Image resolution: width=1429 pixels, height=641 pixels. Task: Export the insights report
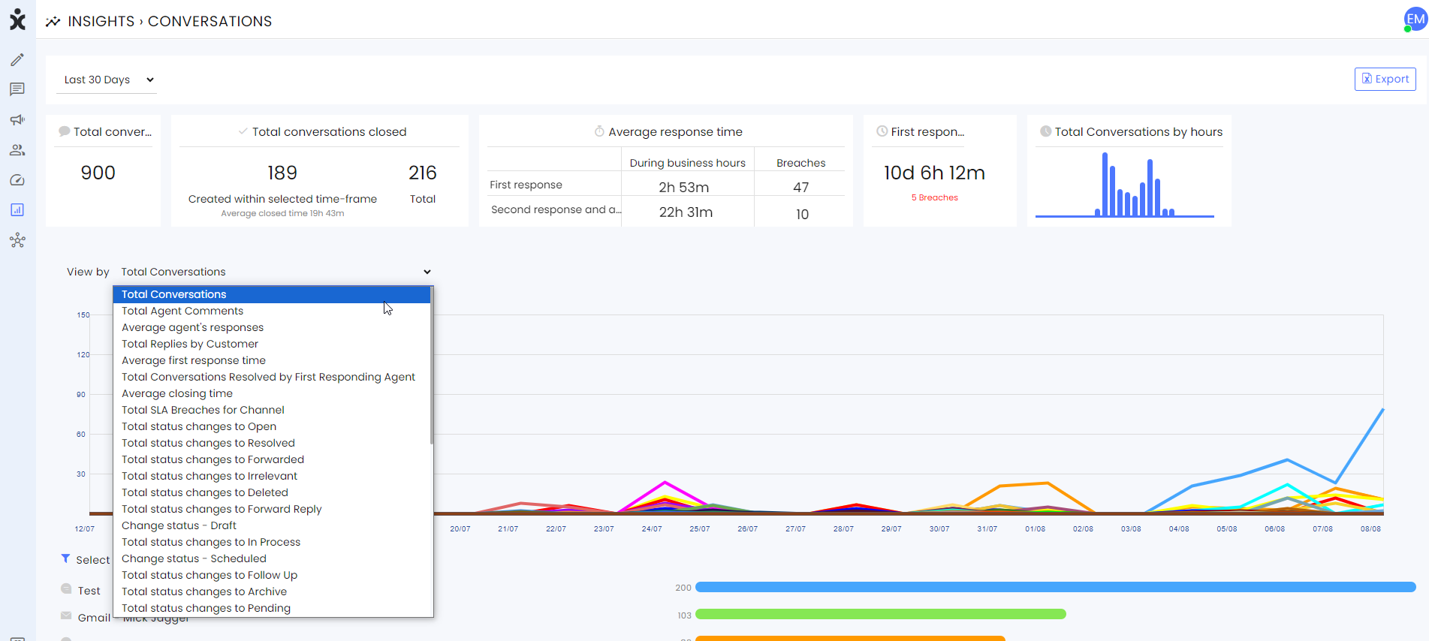click(x=1385, y=79)
